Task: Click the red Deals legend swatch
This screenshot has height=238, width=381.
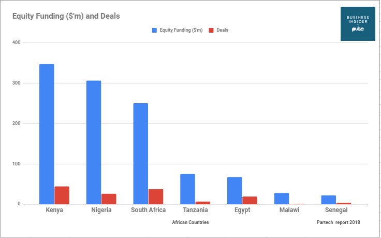Action: (x=211, y=30)
